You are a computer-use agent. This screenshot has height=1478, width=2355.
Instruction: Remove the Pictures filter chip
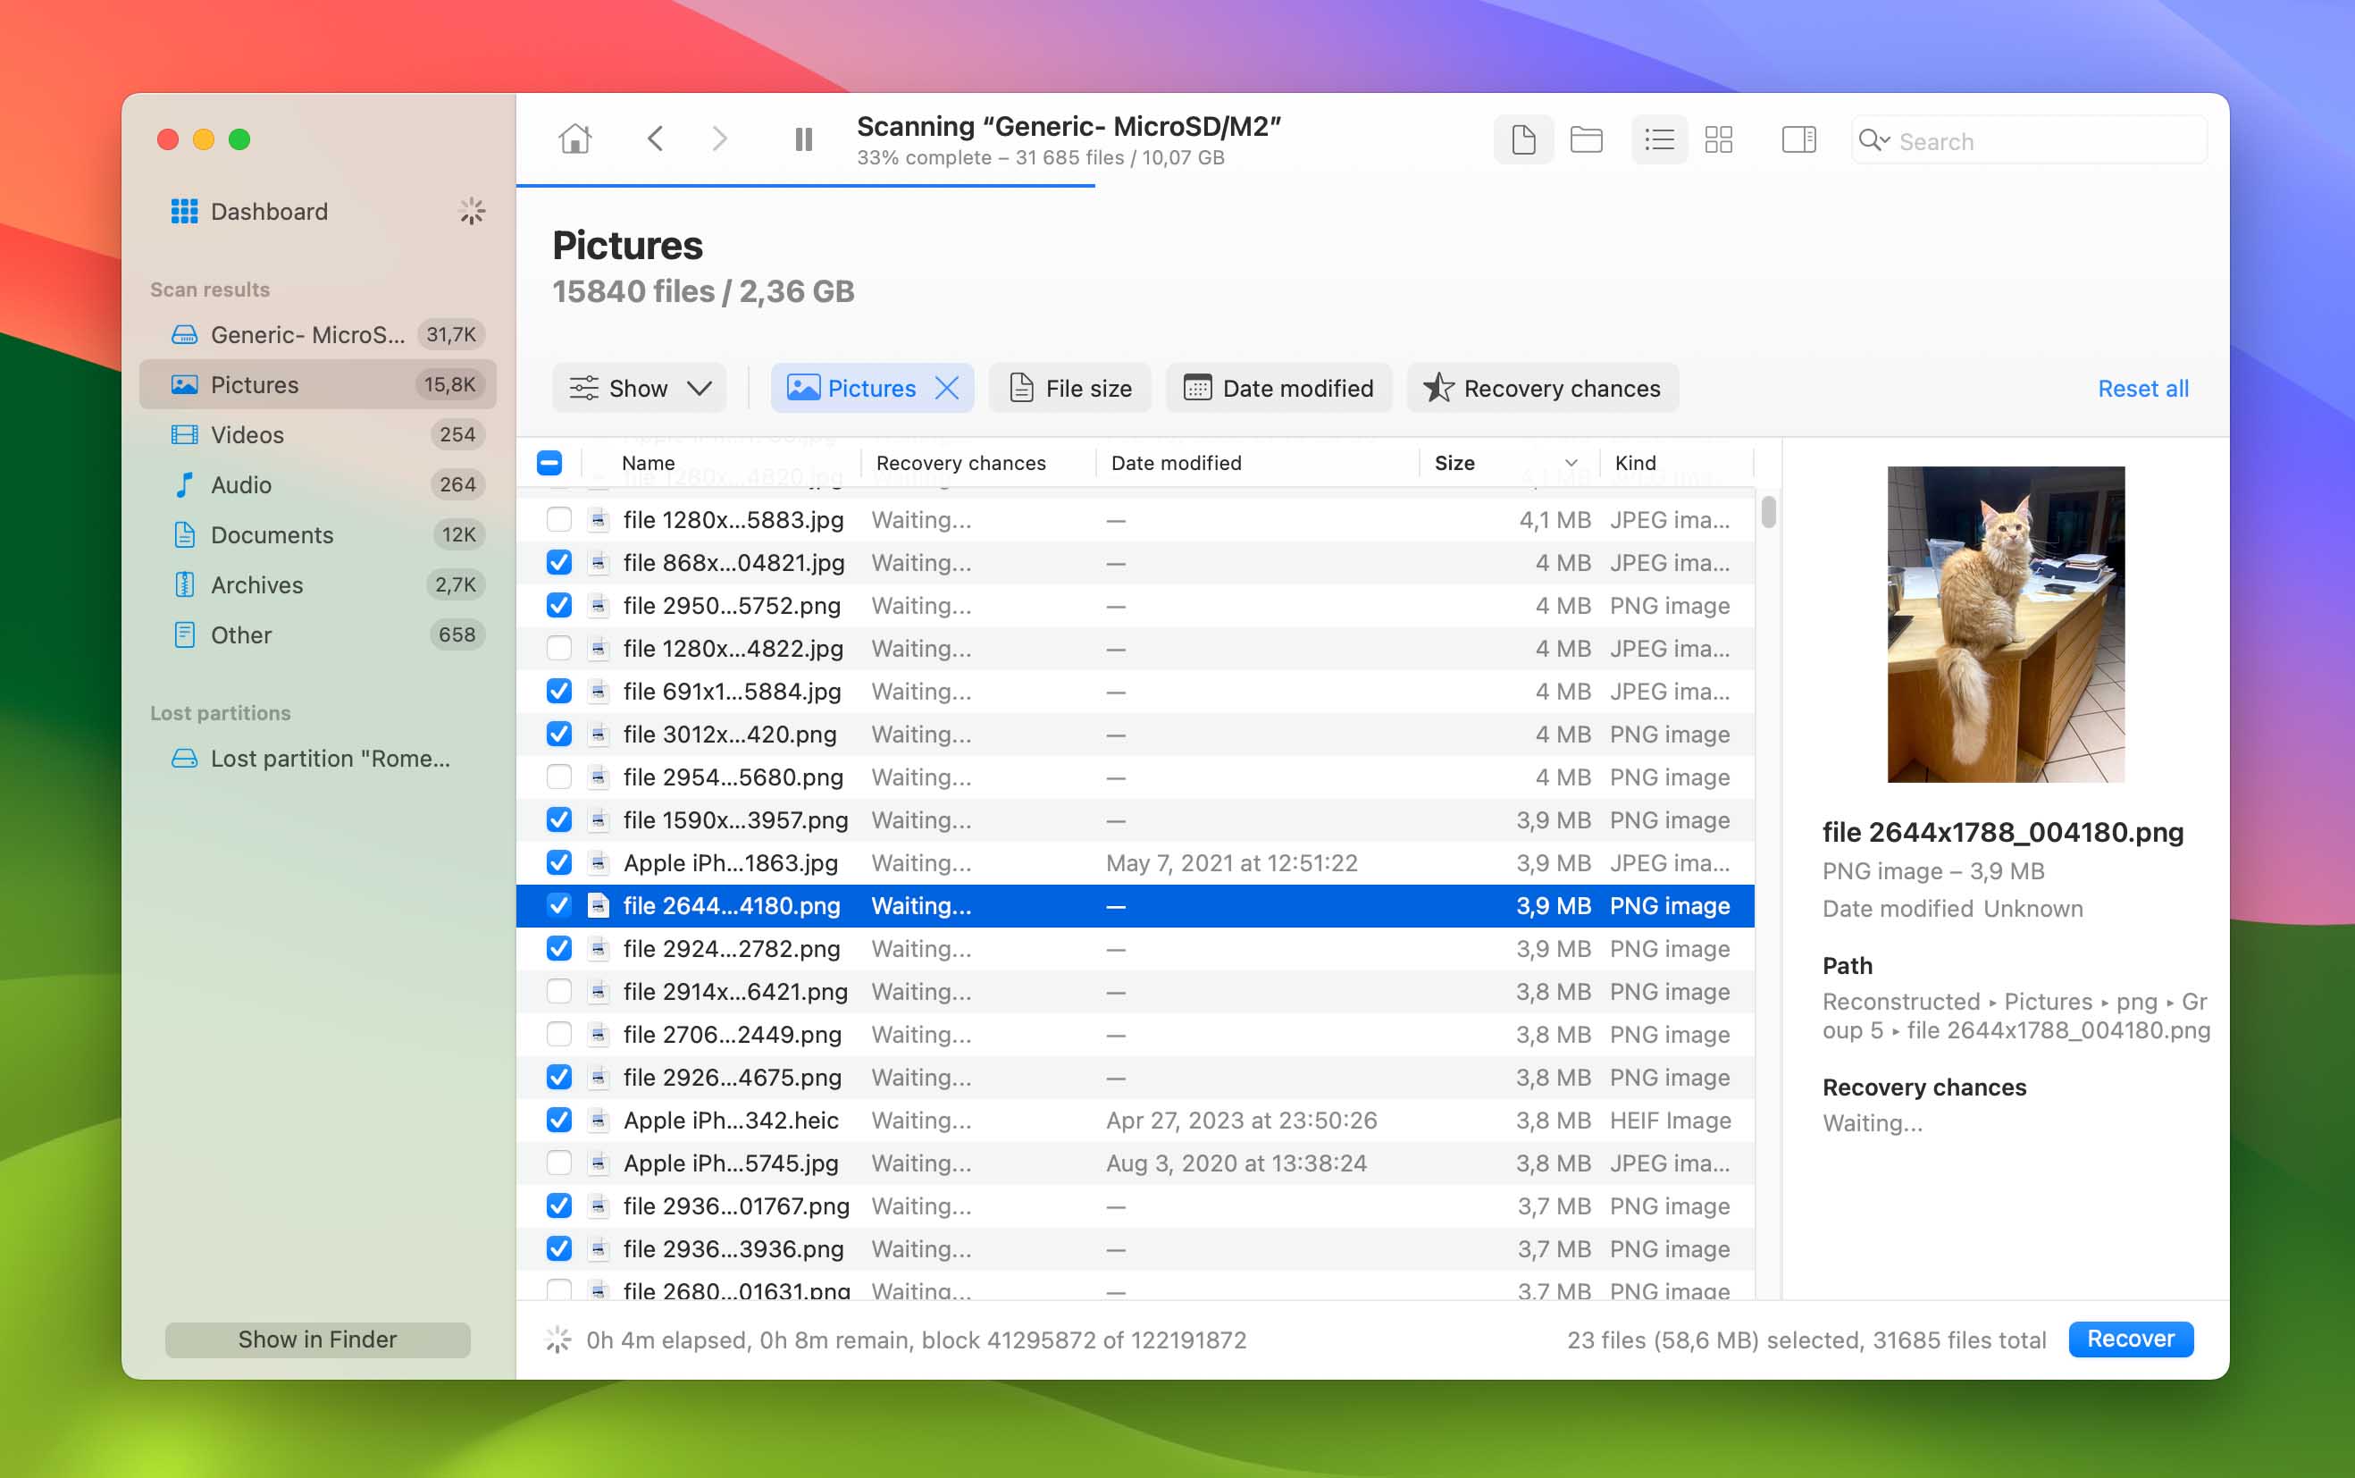946,388
